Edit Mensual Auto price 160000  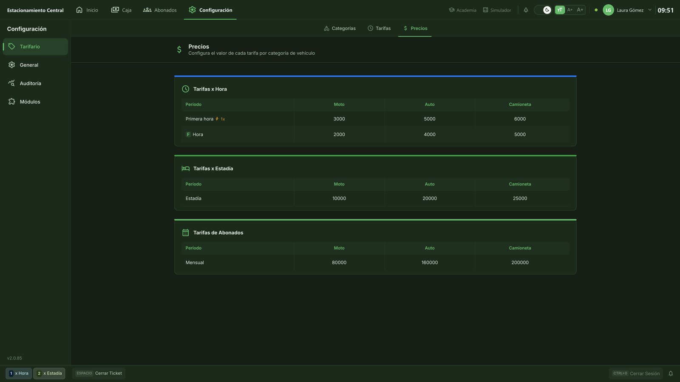[x=430, y=262]
